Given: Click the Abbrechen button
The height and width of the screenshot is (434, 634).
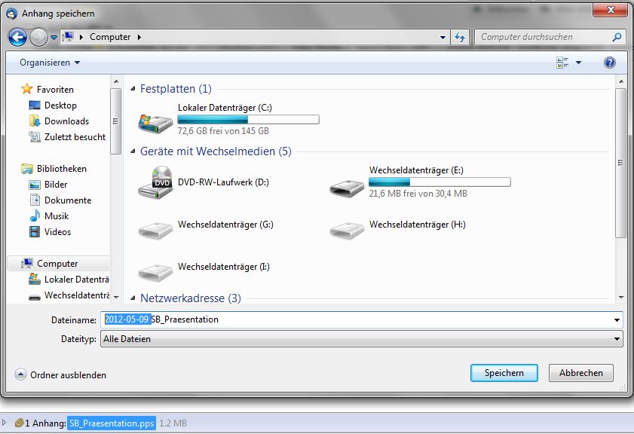Looking at the screenshot, I should (581, 373).
